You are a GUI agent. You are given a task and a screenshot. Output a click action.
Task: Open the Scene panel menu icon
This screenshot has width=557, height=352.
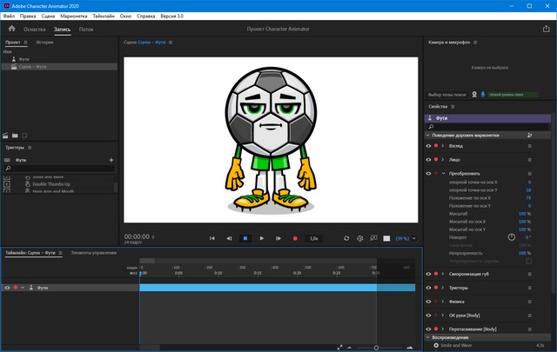pos(171,43)
